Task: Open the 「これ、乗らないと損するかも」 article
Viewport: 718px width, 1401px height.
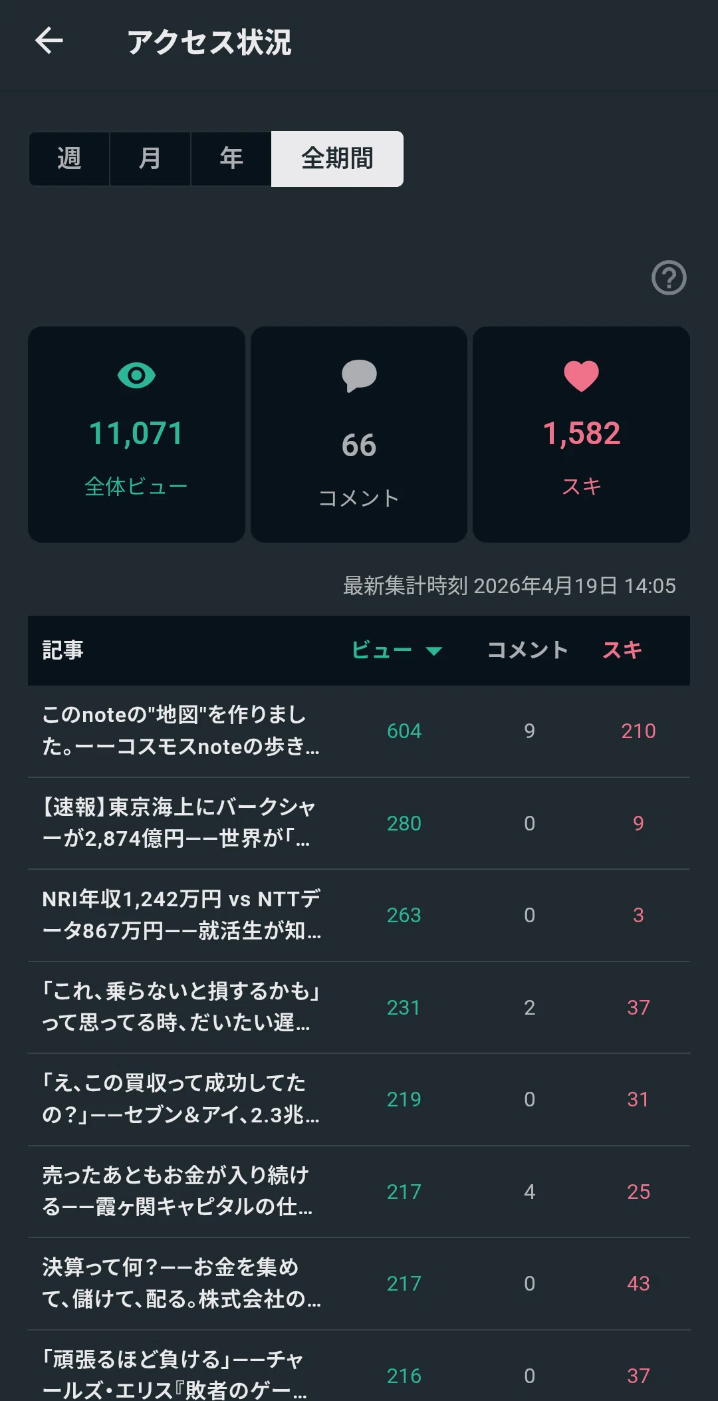Action: [x=359, y=1007]
